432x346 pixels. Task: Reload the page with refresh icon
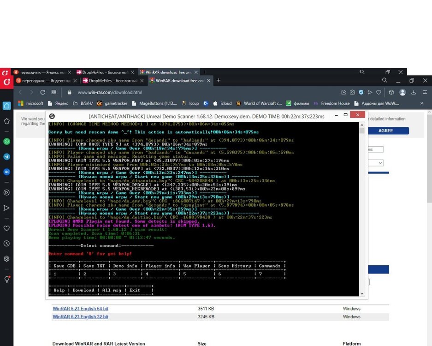pyautogui.click(x=42, y=92)
